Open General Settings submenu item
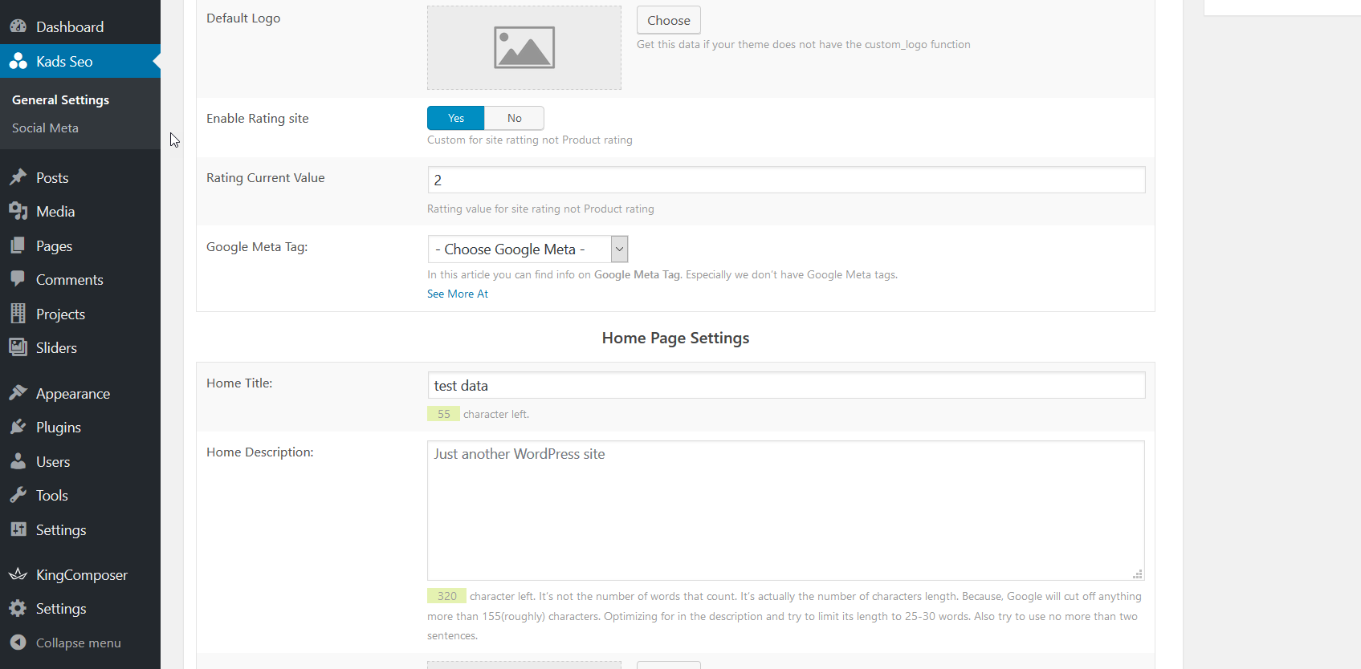Image resolution: width=1361 pixels, height=669 pixels. 60,99
